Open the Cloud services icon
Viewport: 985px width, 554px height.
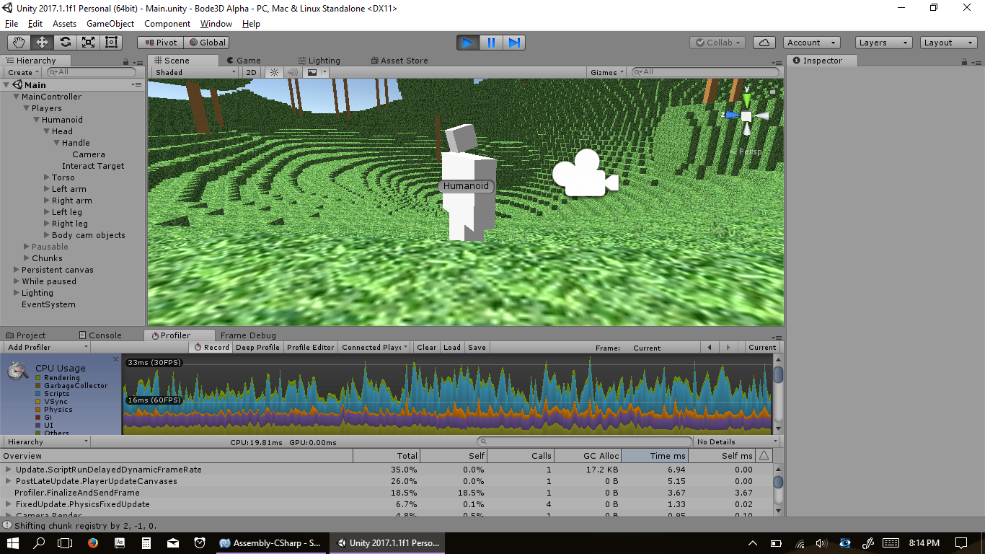(765, 43)
